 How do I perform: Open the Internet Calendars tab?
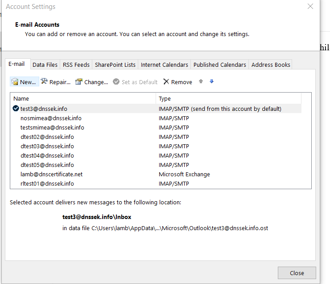165,65
